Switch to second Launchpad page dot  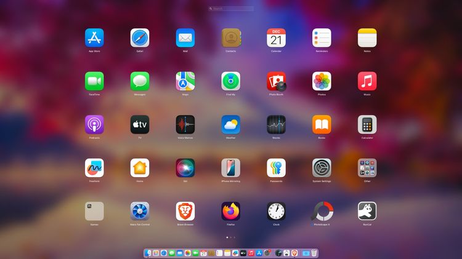pos(231,237)
